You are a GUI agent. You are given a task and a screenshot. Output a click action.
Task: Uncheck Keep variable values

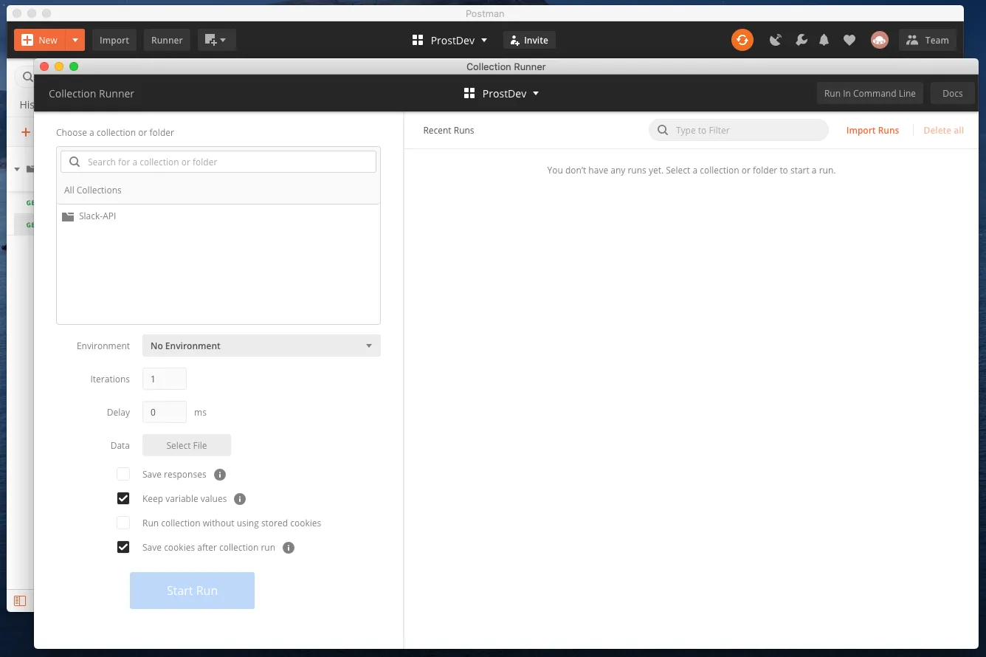tap(123, 498)
